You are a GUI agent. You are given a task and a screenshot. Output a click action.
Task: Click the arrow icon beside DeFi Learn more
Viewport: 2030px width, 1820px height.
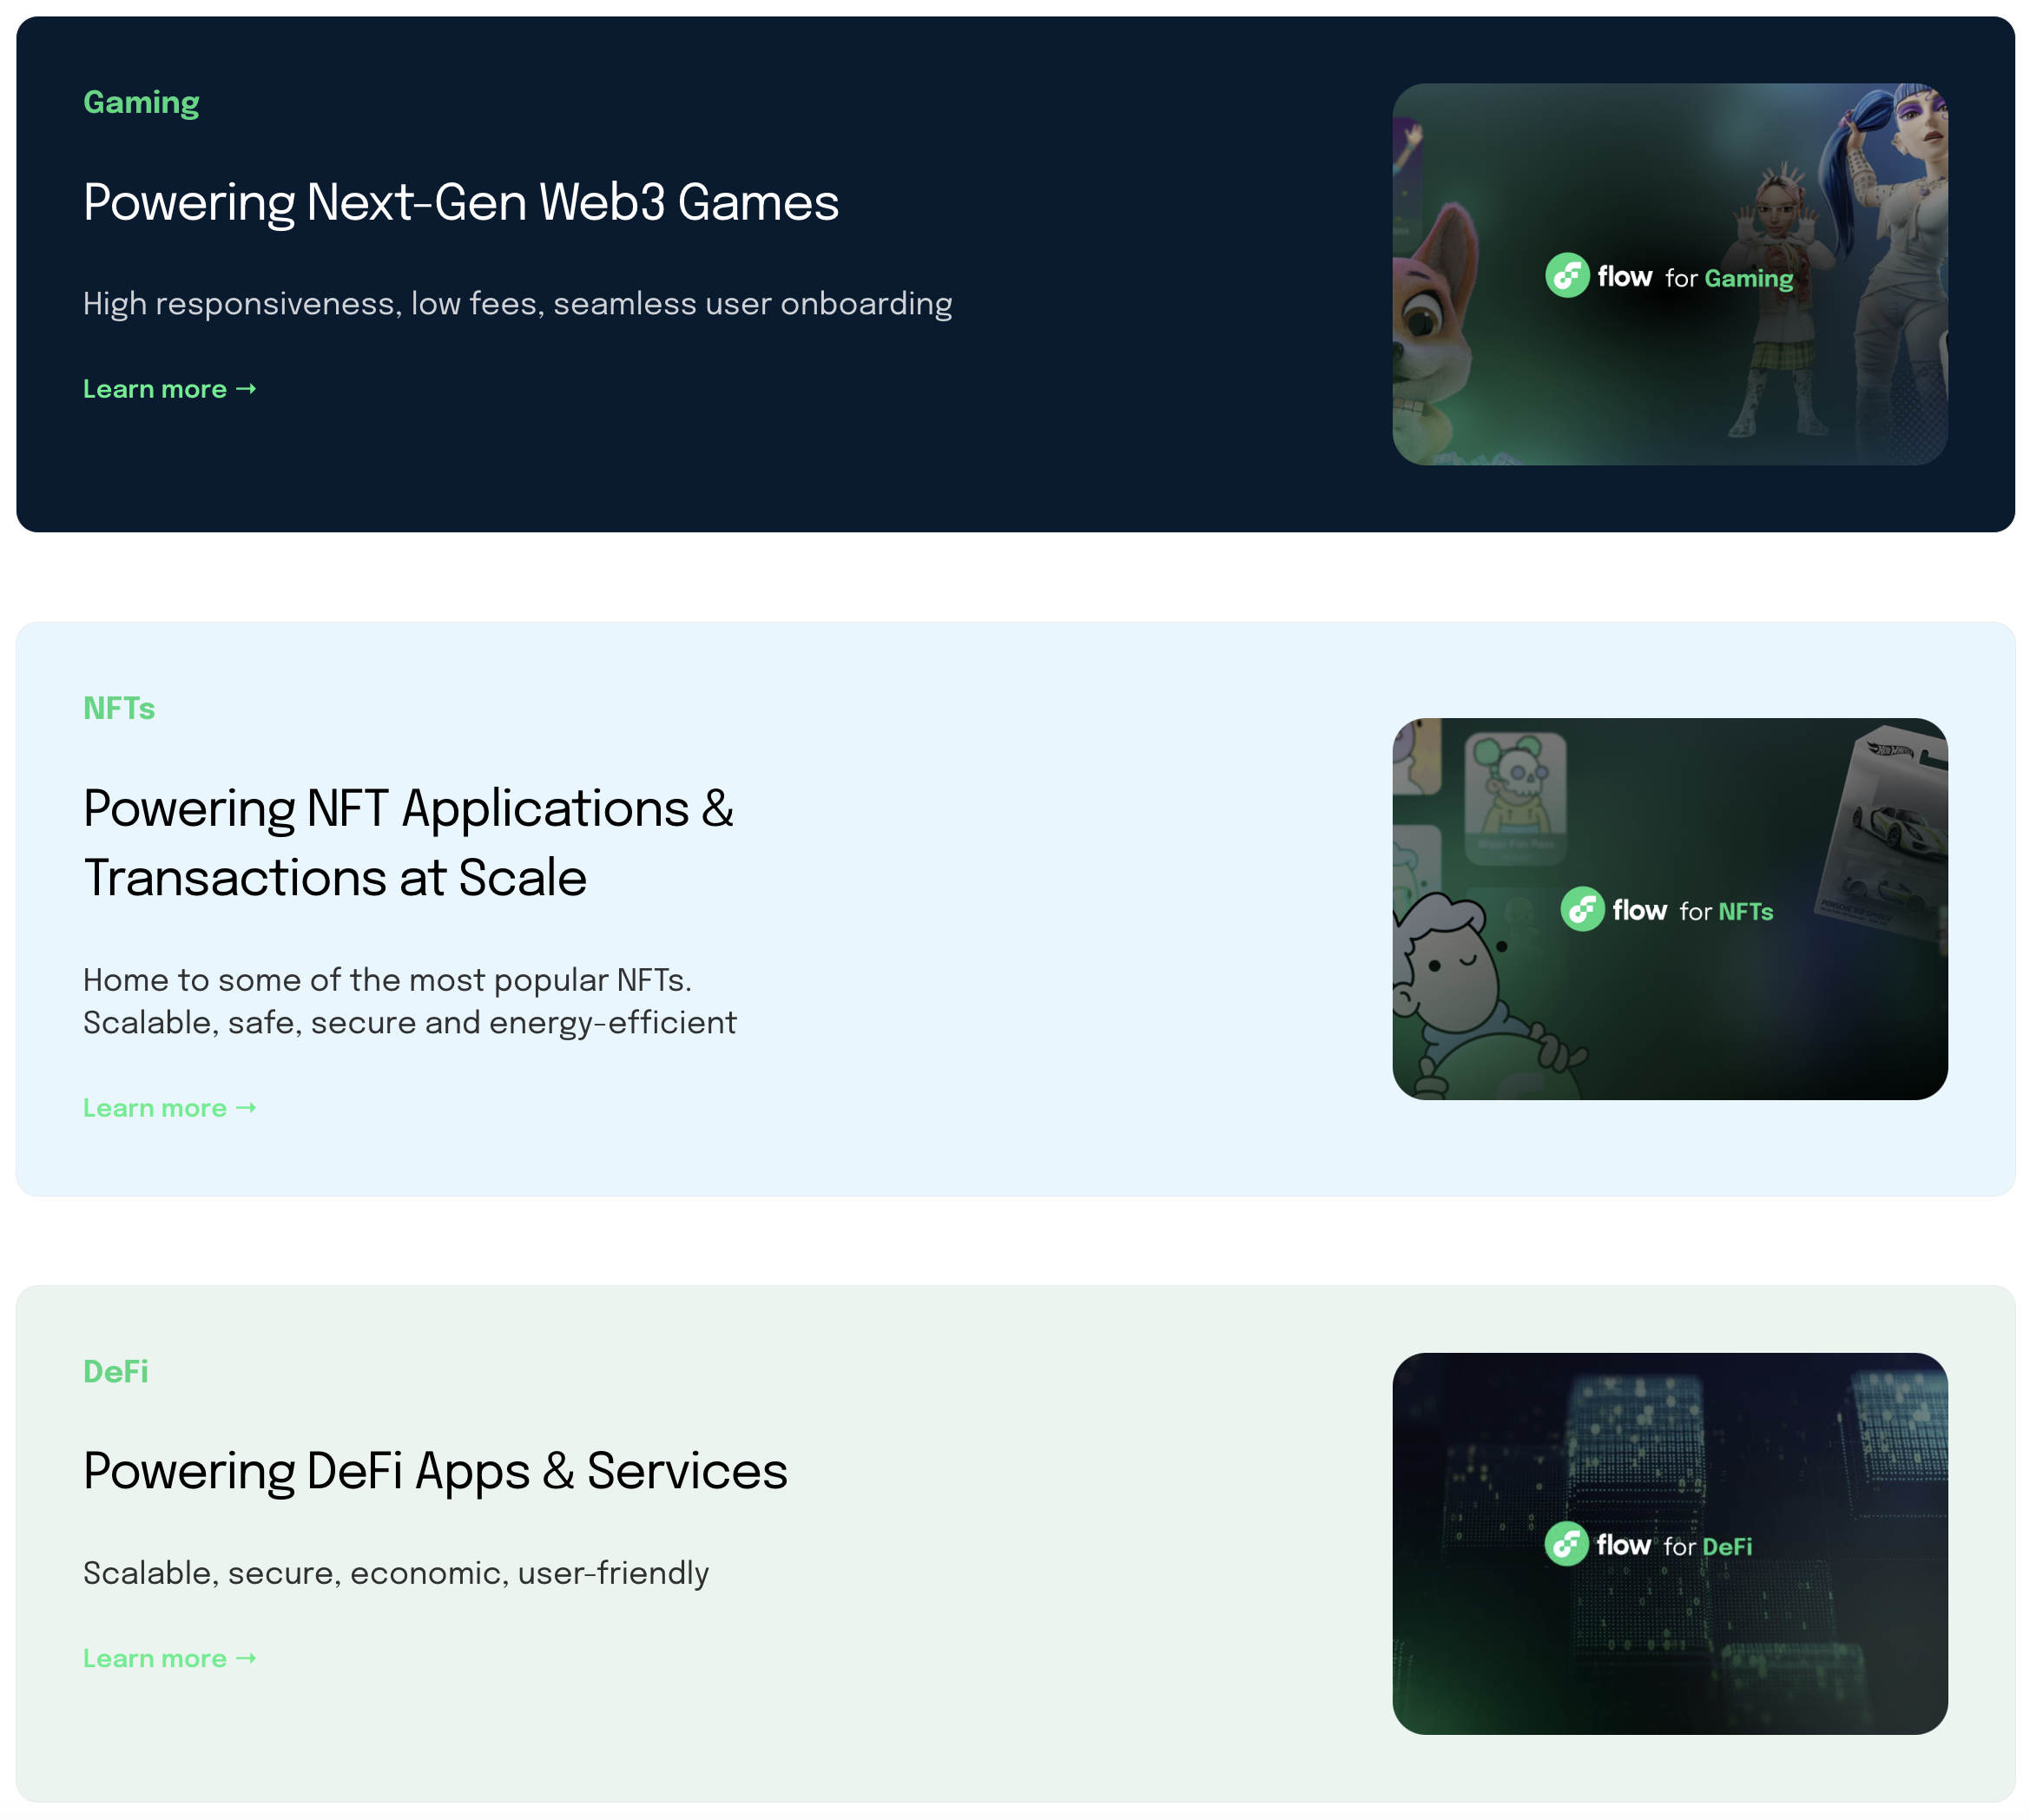pyautogui.click(x=247, y=1657)
